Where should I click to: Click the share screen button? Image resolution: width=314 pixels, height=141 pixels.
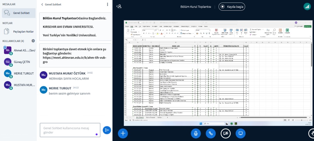click(x=241, y=133)
